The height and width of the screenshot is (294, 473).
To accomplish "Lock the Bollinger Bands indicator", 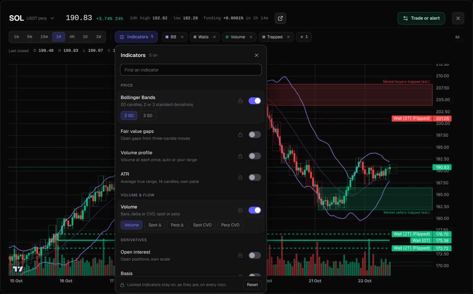I will click(x=240, y=101).
